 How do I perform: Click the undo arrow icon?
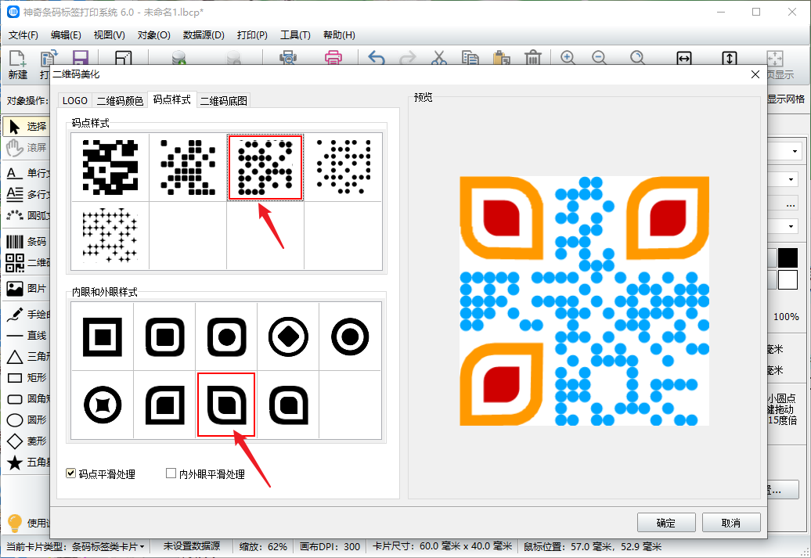pos(377,57)
